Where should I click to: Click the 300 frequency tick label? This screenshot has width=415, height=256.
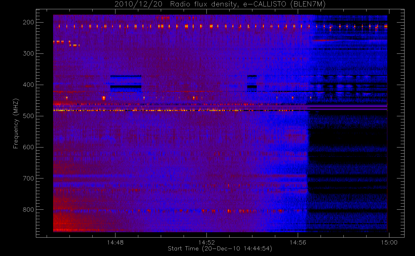[x=28, y=54]
